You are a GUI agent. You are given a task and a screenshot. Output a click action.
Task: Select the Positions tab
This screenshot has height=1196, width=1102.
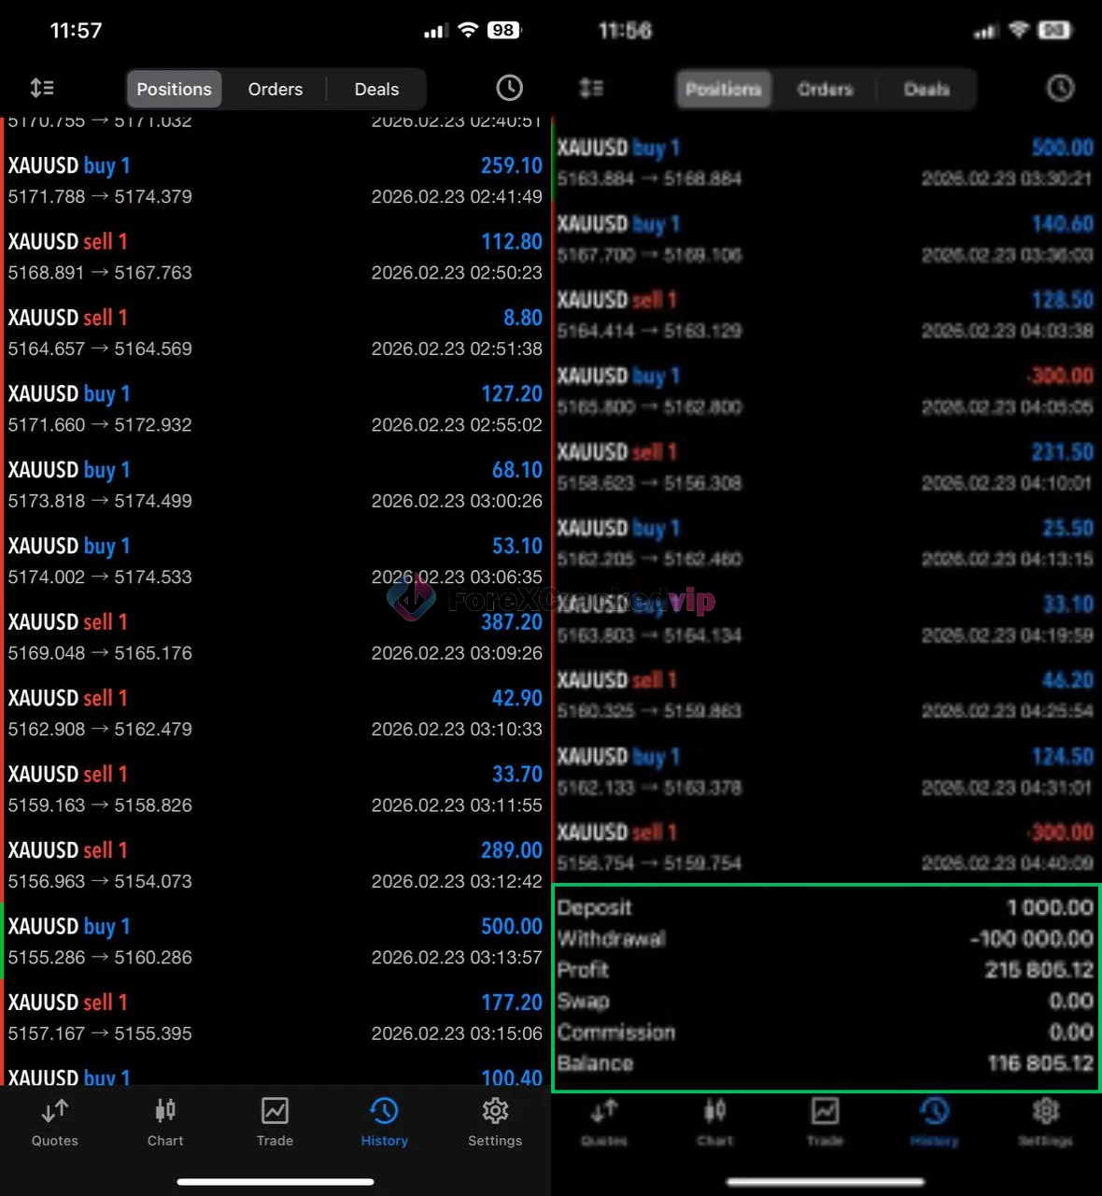(174, 89)
